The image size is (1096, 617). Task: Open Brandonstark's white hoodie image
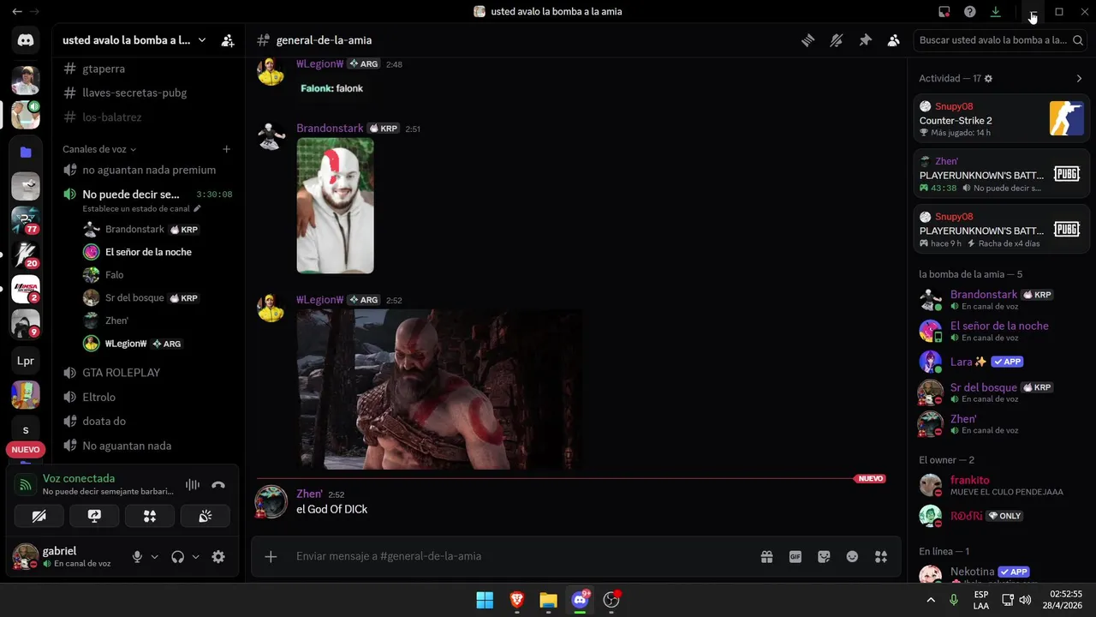335,206
